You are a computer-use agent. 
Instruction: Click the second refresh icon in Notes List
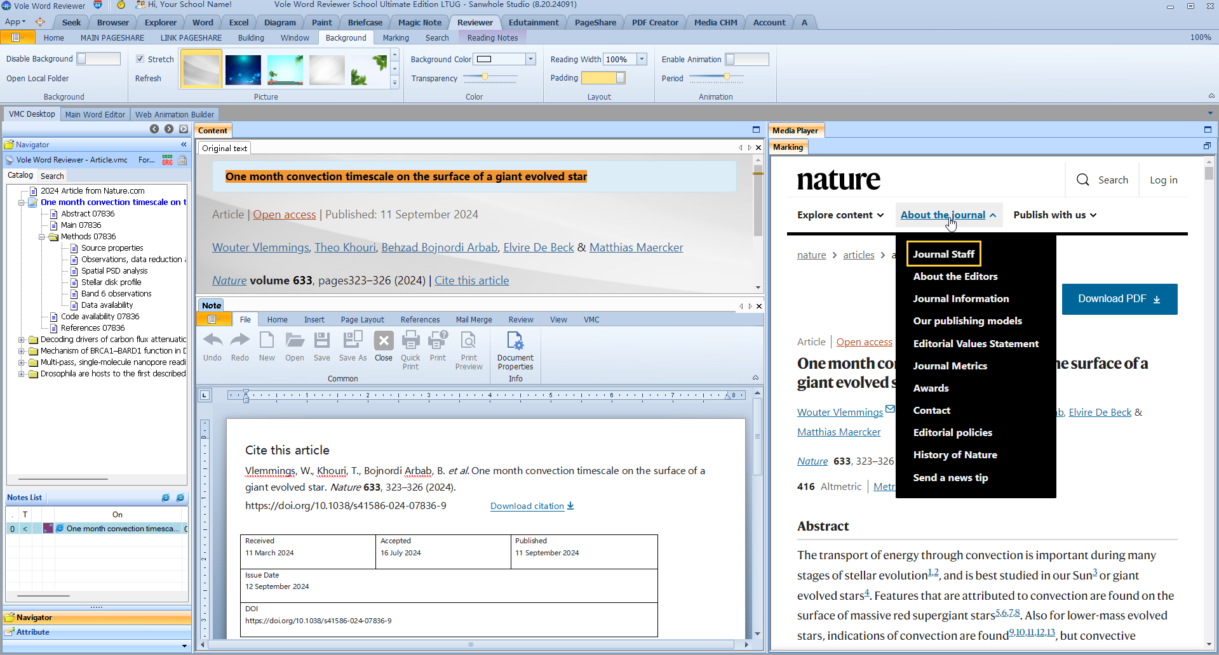point(180,498)
